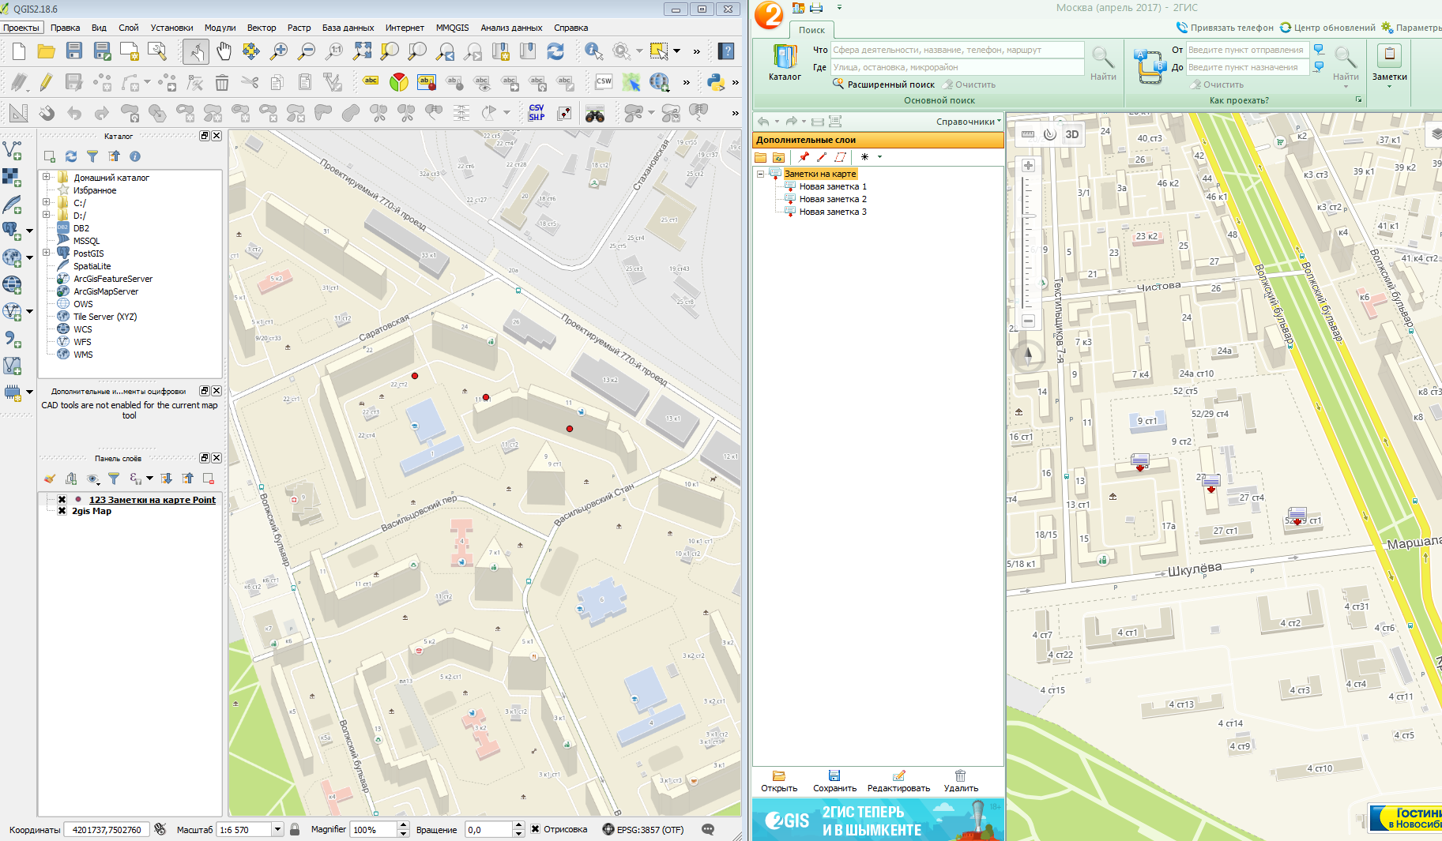Open the CSV SHP import tool
Screen dimensions: 1442x841
coord(537,113)
